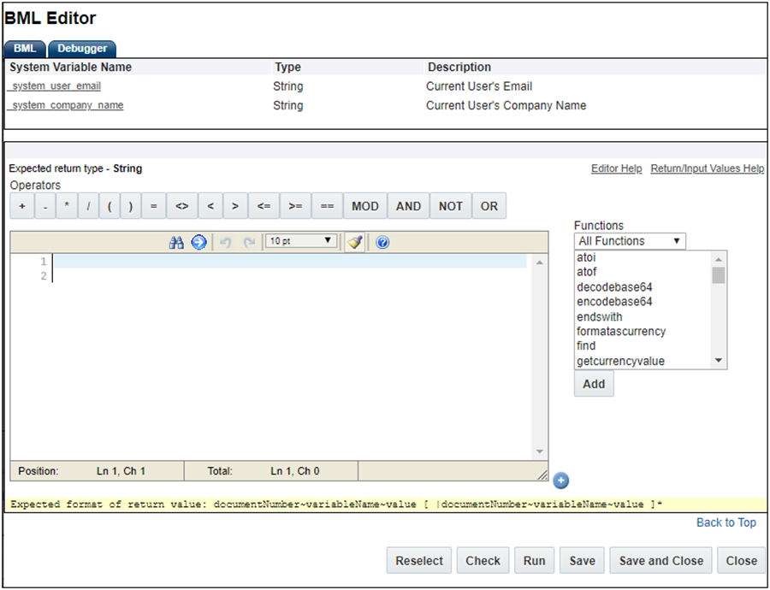Open the editor toolbar help icon
Image resolution: width=770 pixels, height=590 pixels.
pos(382,242)
